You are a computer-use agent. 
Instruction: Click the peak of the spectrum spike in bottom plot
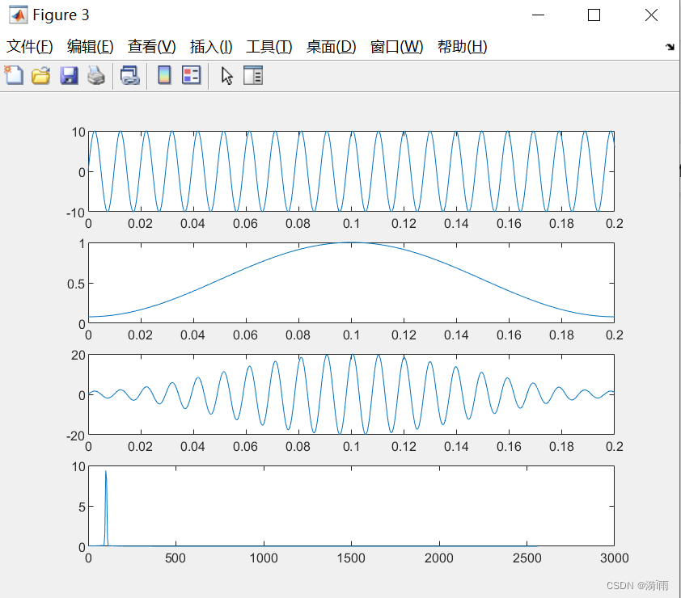click(105, 471)
